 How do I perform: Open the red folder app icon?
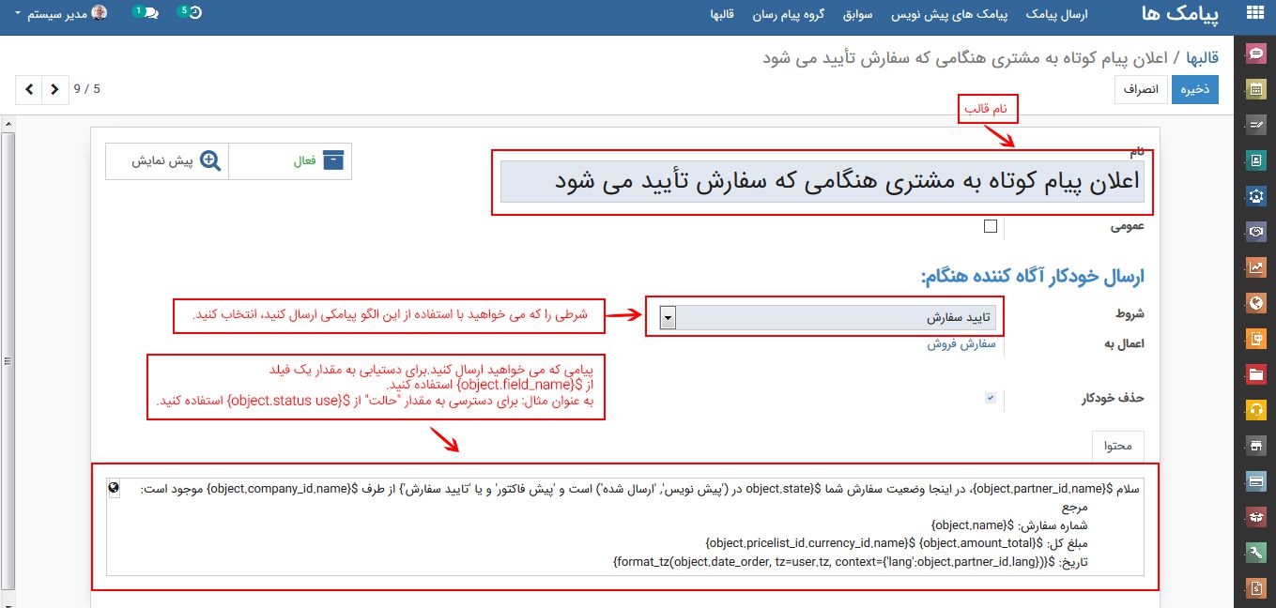pos(1255,374)
